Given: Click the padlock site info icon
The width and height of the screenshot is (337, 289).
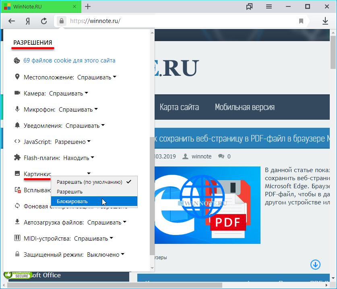Looking at the screenshot, I should pos(61,21).
